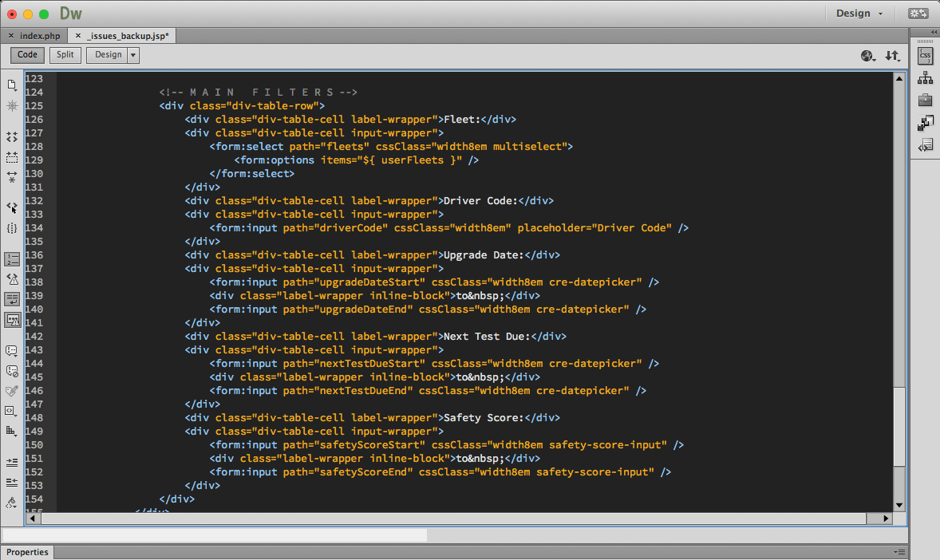Click the vertical scrollbar up arrow
Screen dimensions: 940x560
click(x=899, y=78)
